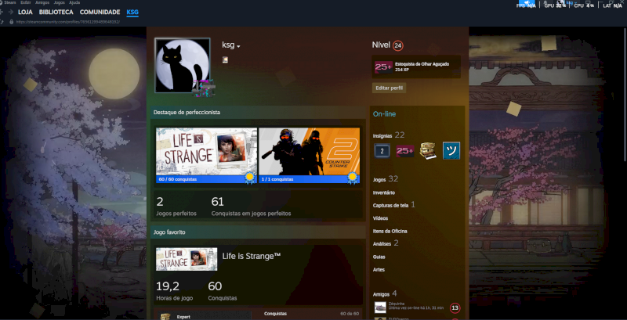Click the years of service badge showing 2
Viewport: 627px width, 320px height.
[x=382, y=151]
